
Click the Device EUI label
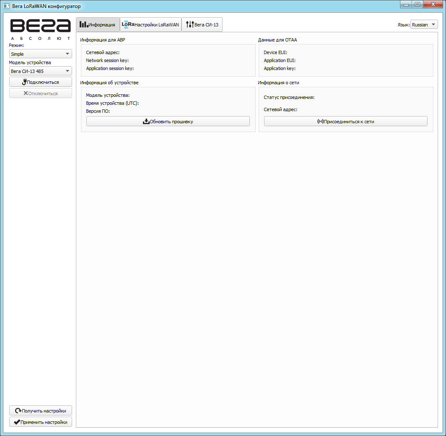pyautogui.click(x=275, y=52)
